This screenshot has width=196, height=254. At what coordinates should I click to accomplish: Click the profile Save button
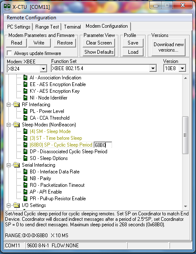(x=133, y=43)
